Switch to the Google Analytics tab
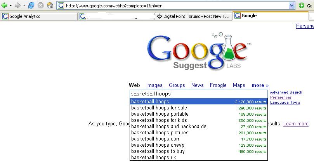 (x=39, y=16)
